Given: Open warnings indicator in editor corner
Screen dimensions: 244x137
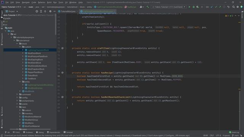Looking at the screenshot, I should (x=229, y=16).
